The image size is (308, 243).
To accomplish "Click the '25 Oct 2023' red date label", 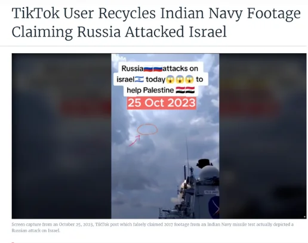I will (x=162, y=103).
